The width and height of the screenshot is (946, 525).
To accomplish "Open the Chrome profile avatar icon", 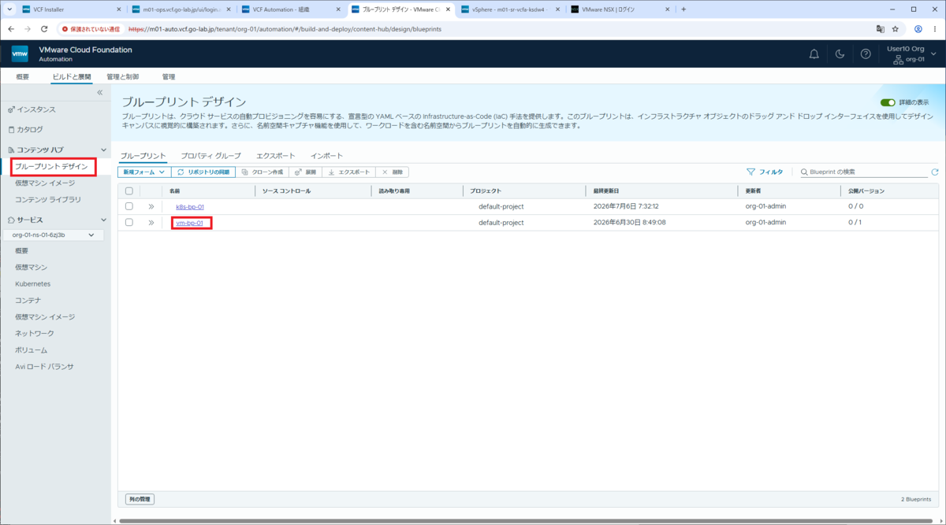I will pyautogui.click(x=918, y=28).
